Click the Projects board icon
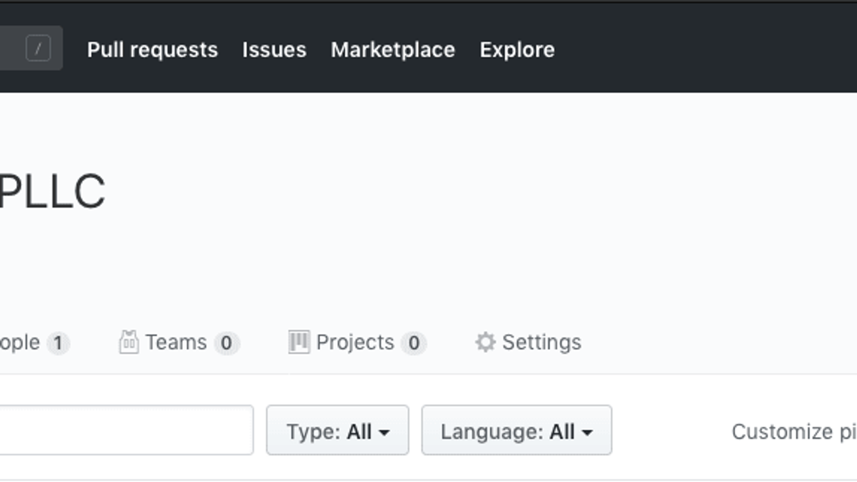This screenshot has width=857, height=482. (x=299, y=342)
